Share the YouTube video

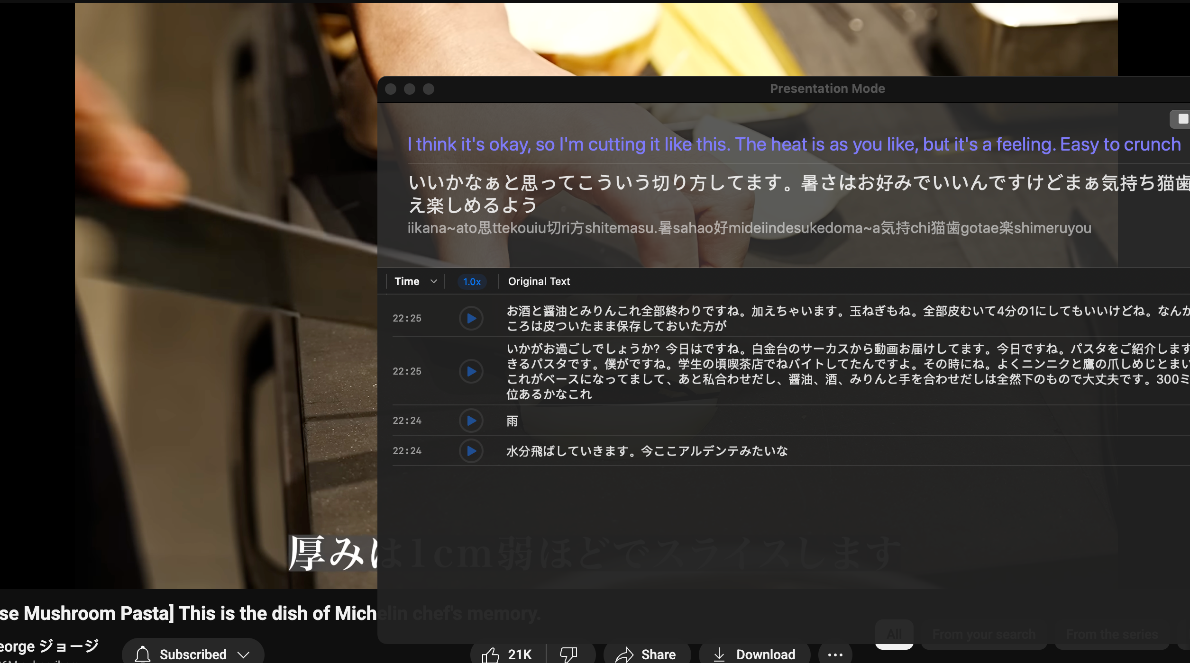pyautogui.click(x=646, y=654)
